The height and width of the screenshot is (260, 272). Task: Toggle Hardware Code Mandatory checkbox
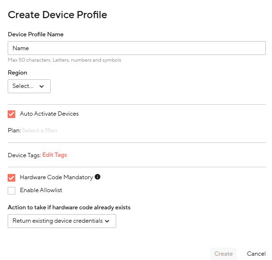[x=11, y=178]
